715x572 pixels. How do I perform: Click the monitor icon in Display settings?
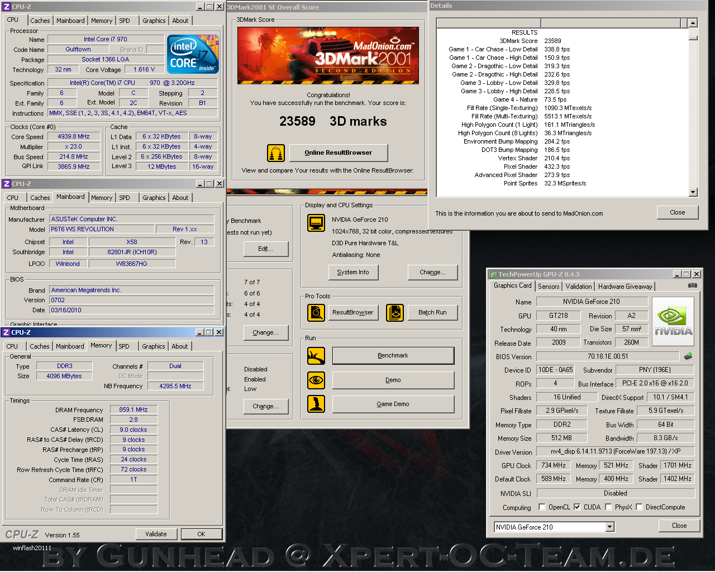coord(316,223)
